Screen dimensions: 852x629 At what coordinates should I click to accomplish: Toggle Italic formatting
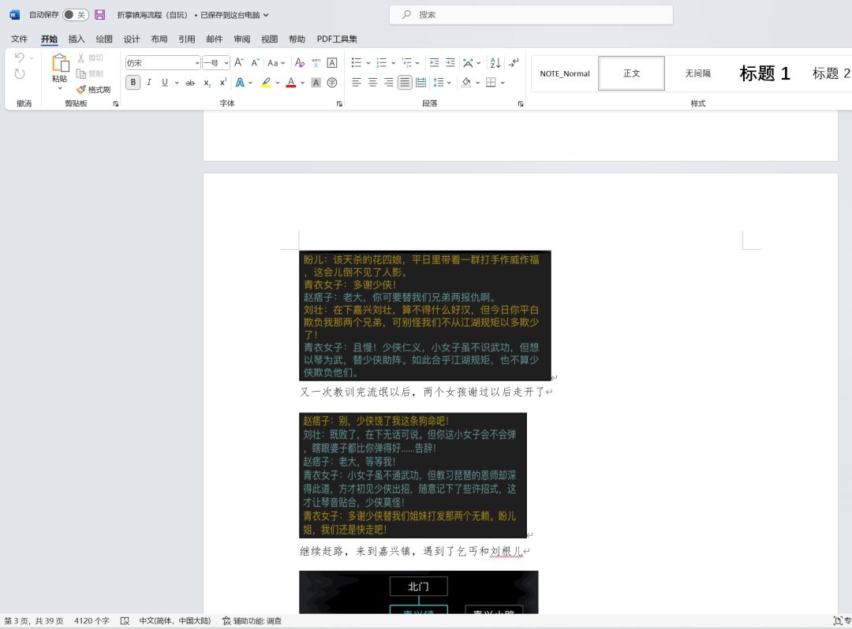[x=149, y=83]
